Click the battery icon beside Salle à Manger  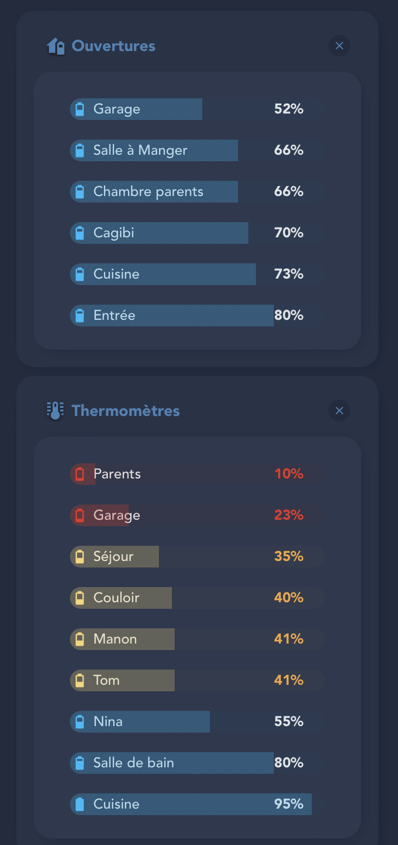(x=80, y=150)
